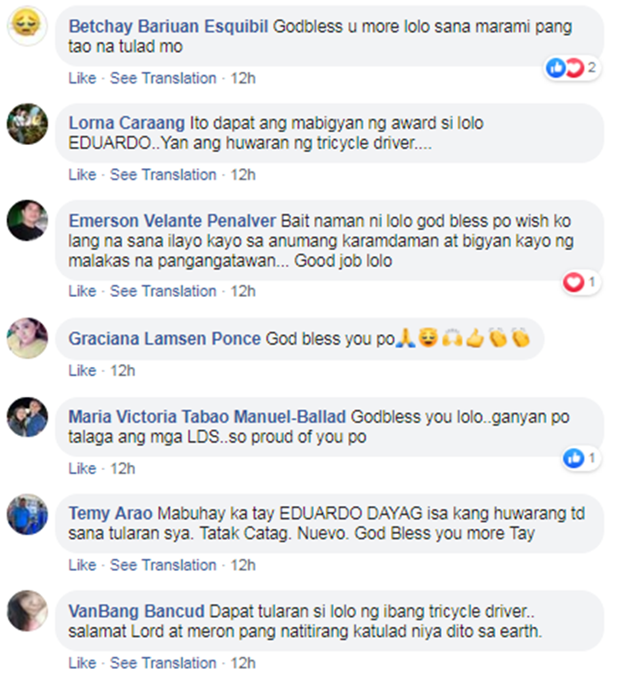See Translation of Temy Arao's comment
The height and width of the screenshot is (680, 640).
163,565
